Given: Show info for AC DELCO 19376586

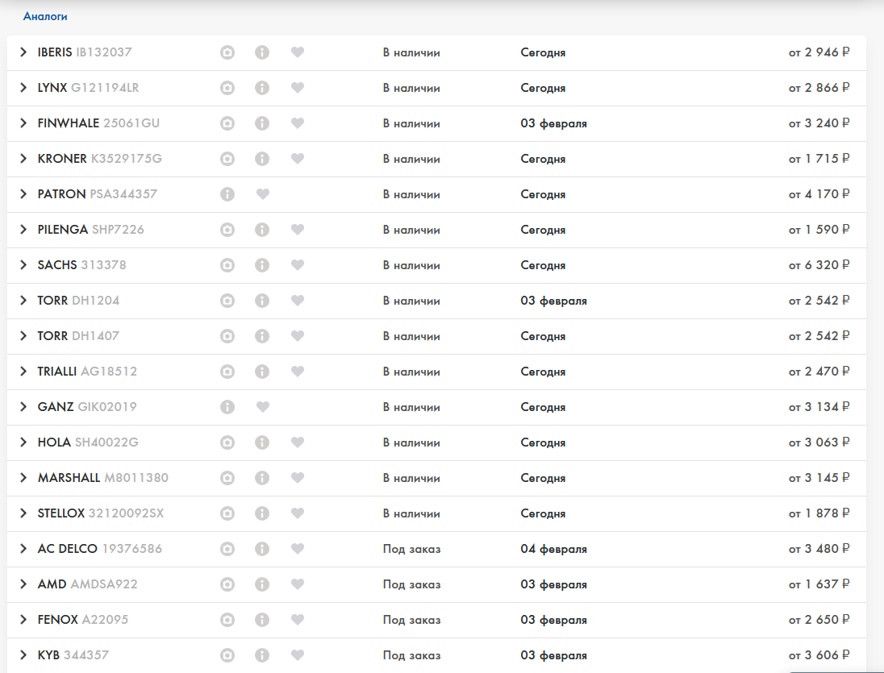Looking at the screenshot, I should coord(262,549).
